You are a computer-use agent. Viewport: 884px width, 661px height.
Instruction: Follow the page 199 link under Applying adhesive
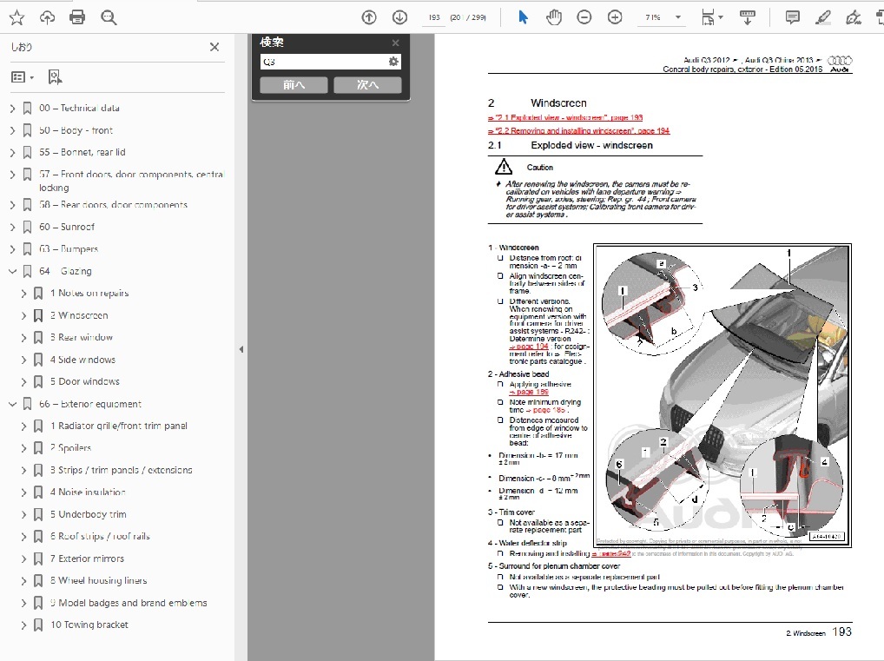[528, 392]
